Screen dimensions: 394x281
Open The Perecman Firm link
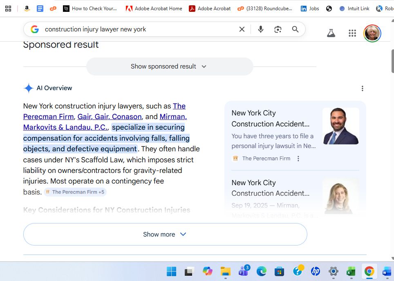[49, 117]
